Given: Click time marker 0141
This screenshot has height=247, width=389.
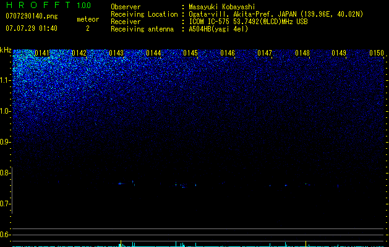Looking at the screenshot, I should [x=42, y=53].
